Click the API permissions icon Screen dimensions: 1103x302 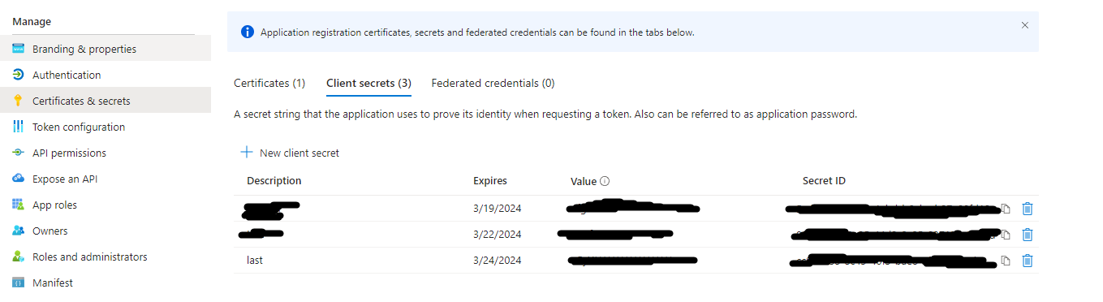click(x=18, y=153)
